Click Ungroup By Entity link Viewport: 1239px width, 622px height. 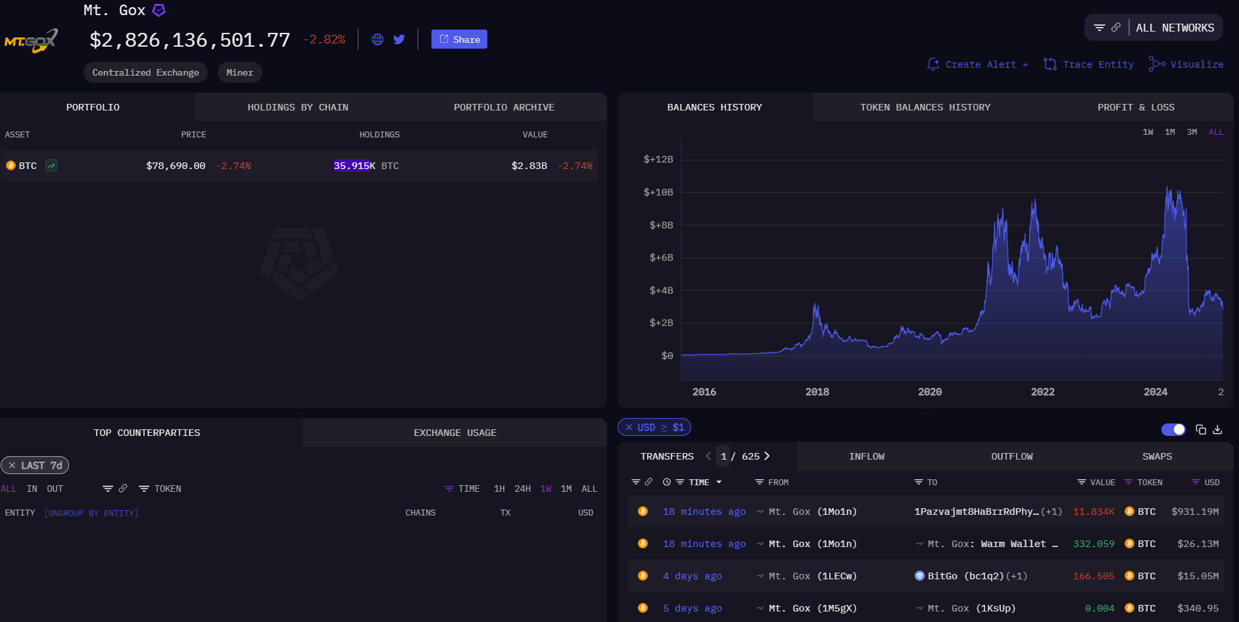(x=91, y=513)
